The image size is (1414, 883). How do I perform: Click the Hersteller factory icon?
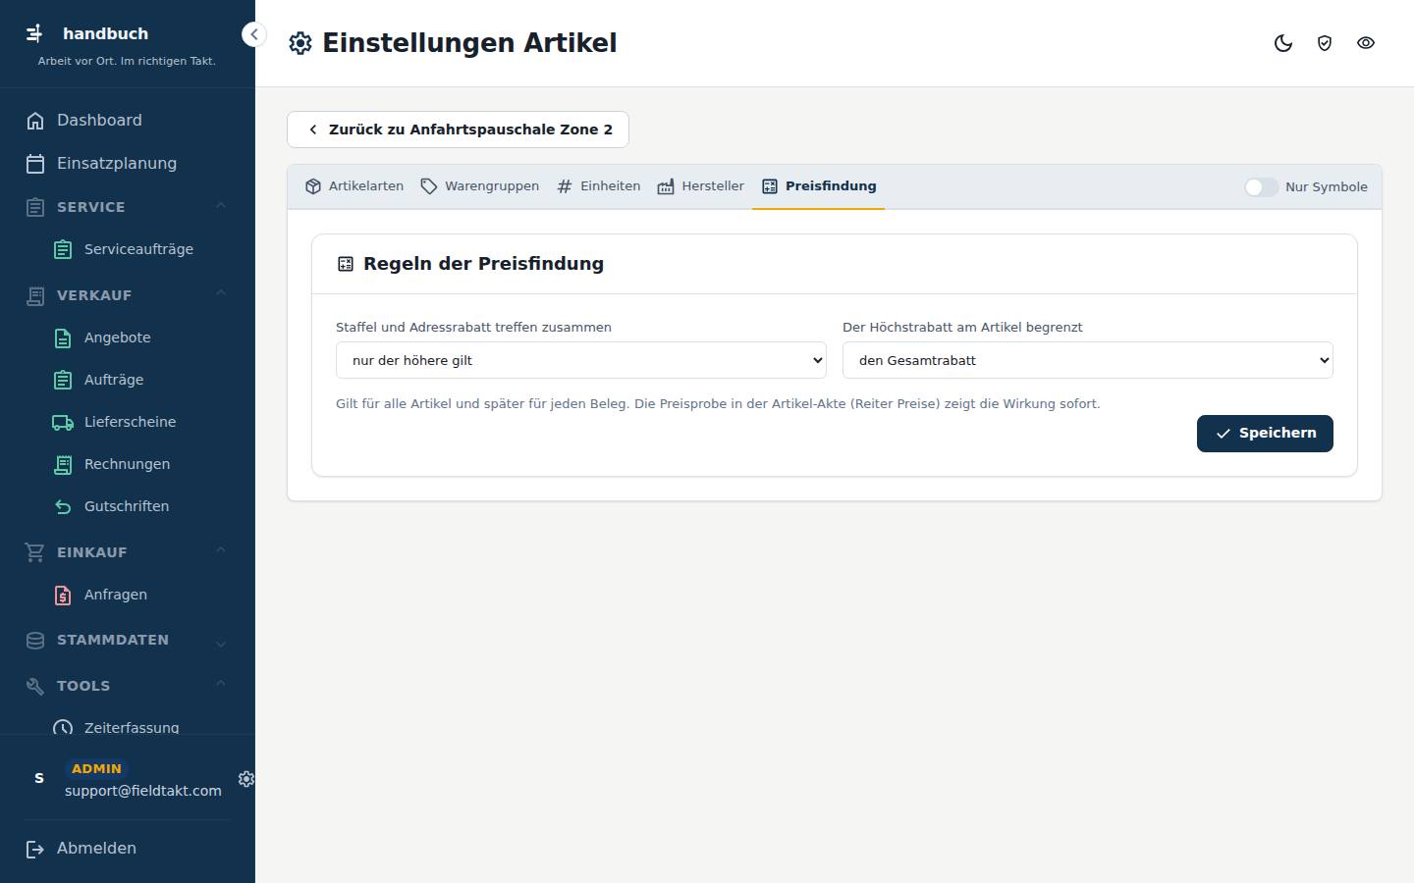point(666,186)
